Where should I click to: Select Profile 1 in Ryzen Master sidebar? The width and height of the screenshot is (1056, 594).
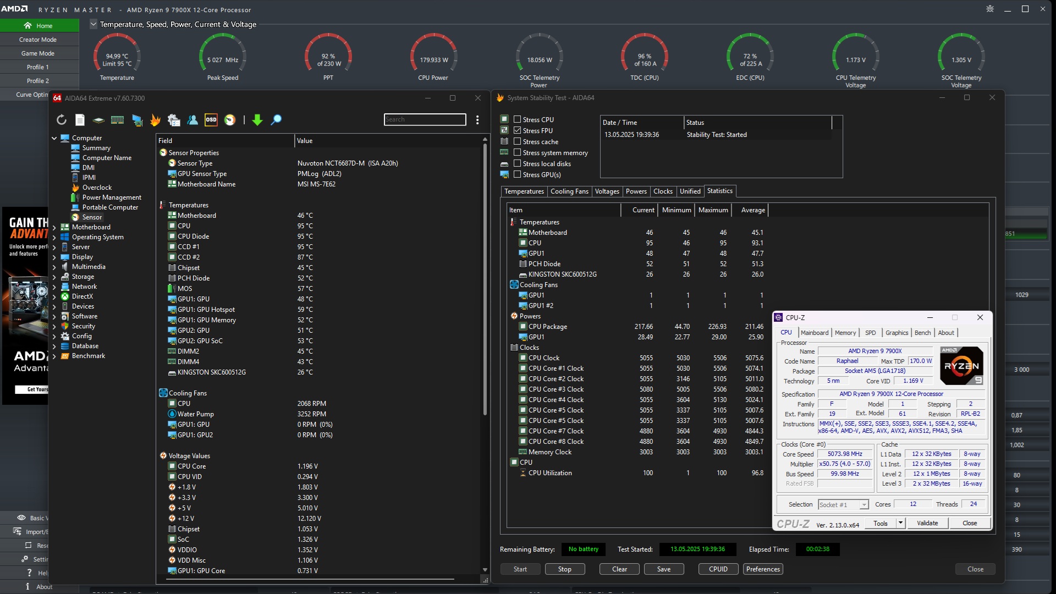coord(38,67)
